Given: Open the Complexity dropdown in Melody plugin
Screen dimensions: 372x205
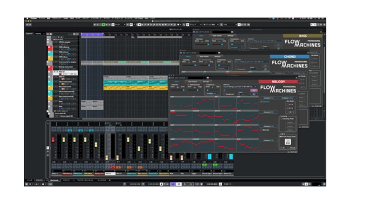Looking at the screenshot, I should (x=211, y=93).
